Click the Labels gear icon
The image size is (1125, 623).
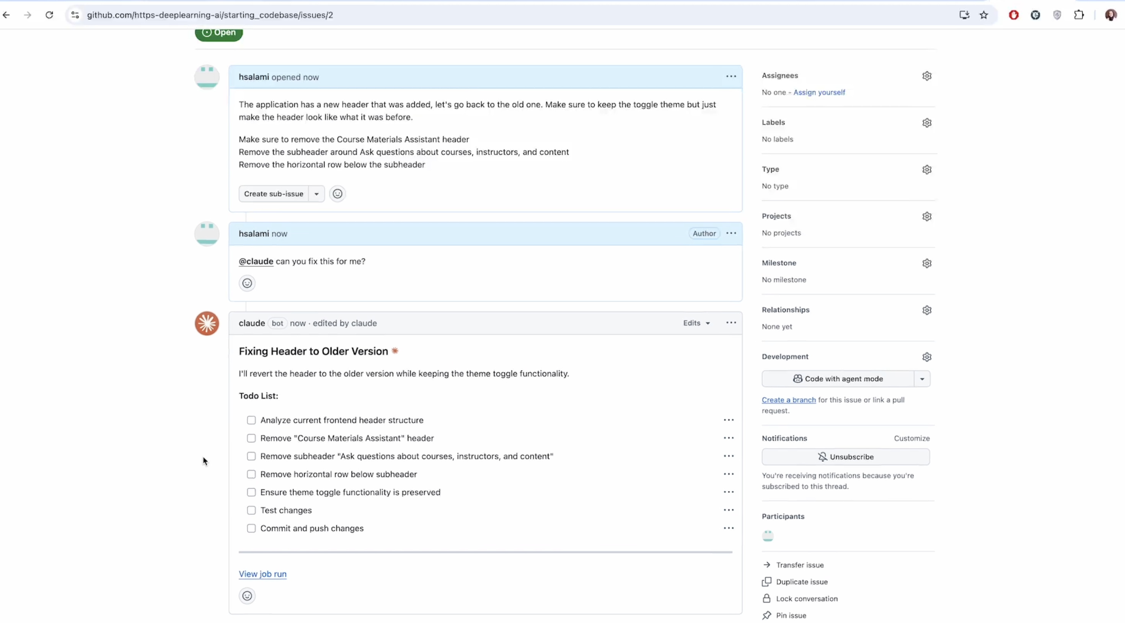coord(927,123)
